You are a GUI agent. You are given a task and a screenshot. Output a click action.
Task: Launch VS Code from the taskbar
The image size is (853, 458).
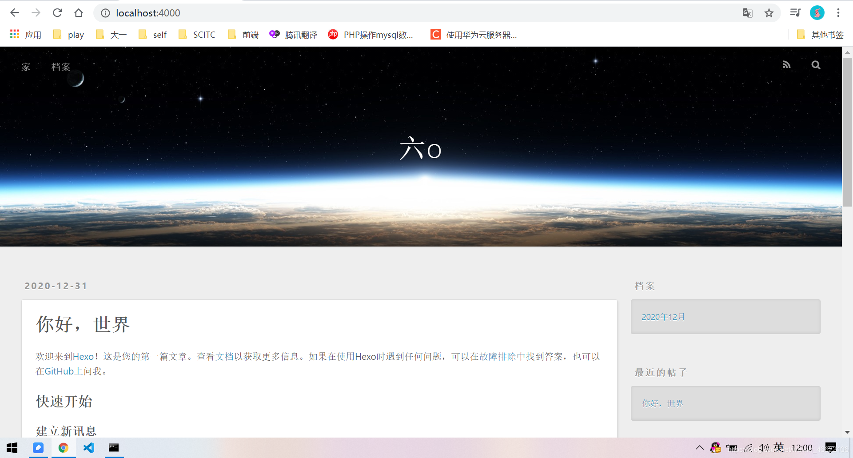tap(88, 448)
